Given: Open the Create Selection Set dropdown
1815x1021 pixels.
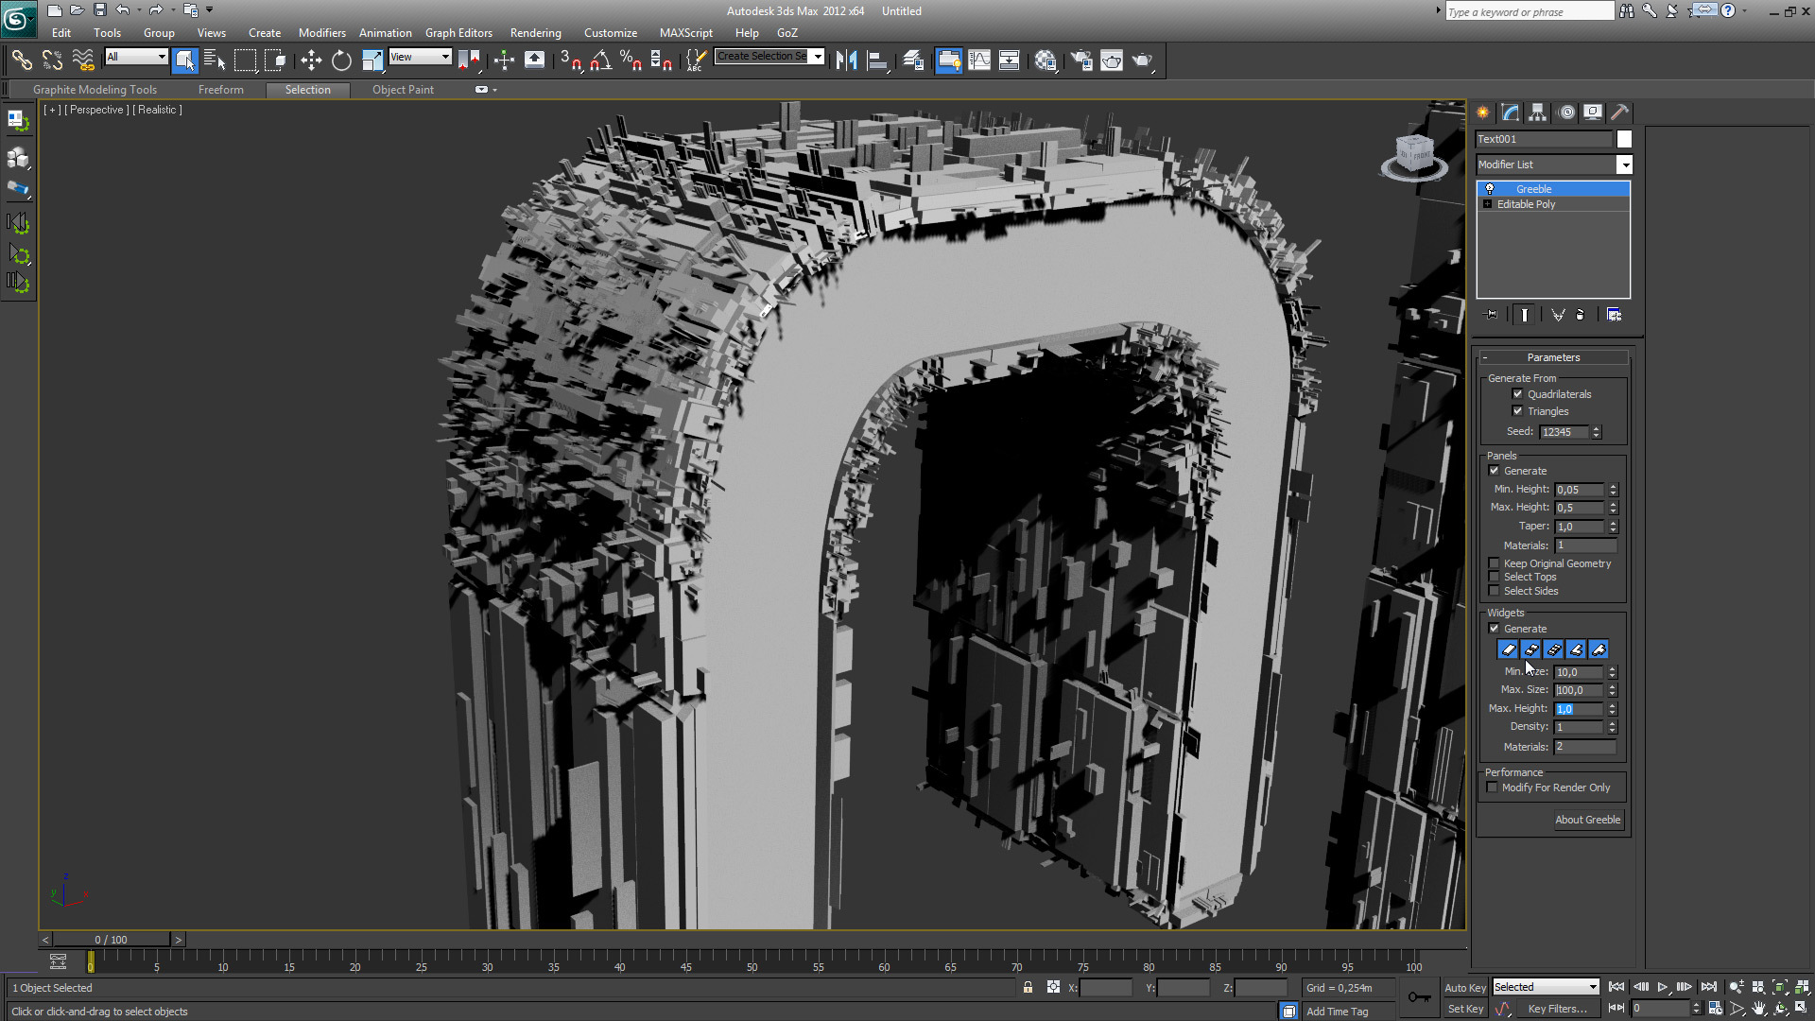Looking at the screenshot, I should click(x=818, y=56).
